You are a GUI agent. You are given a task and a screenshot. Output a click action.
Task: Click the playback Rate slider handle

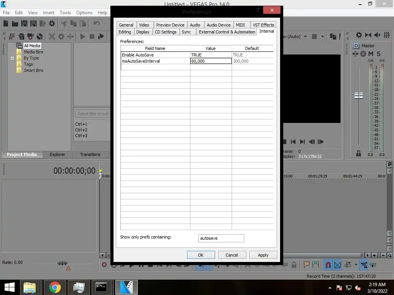pos(62,263)
